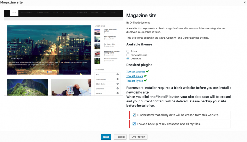Click Home tab in preview navigation

point(14,13)
